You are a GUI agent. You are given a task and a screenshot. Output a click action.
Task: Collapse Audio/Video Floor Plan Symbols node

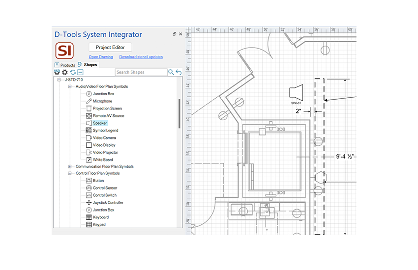coord(69,86)
